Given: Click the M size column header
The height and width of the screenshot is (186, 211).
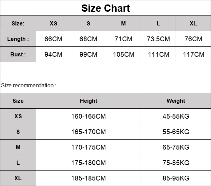Looking at the screenshot, I should 123,23.
